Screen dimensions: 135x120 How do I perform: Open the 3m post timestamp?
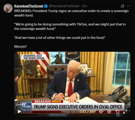[85, 6]
